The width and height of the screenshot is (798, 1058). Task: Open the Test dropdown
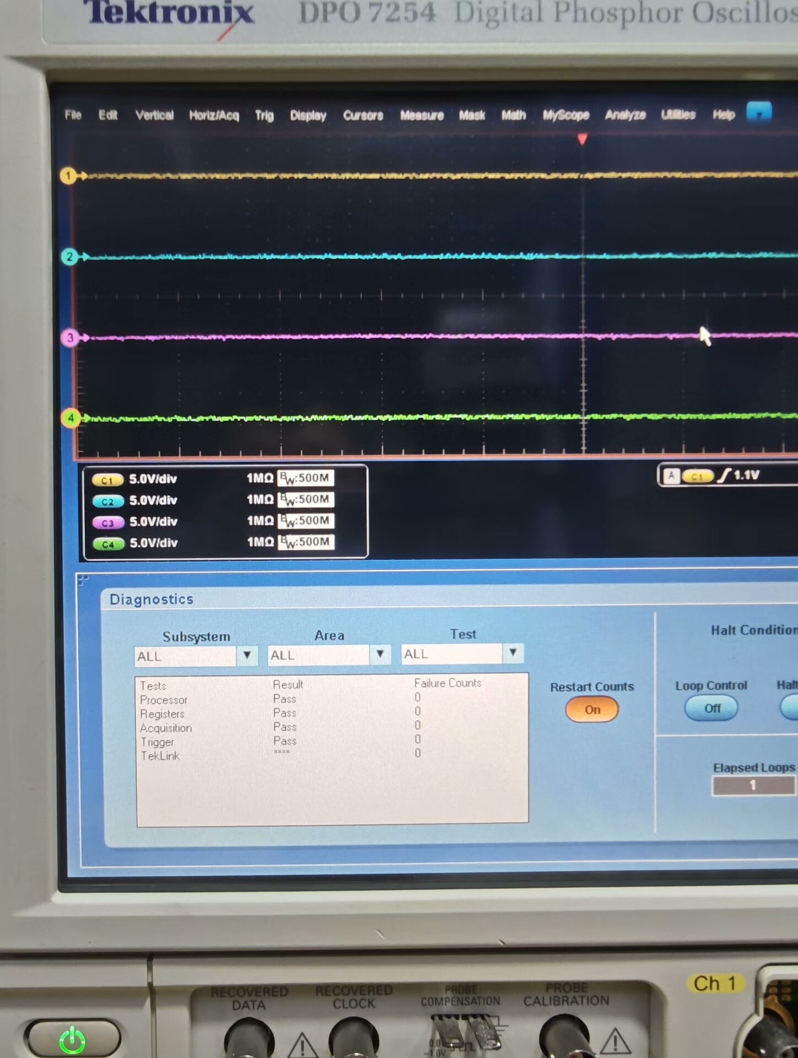(513, 653)
